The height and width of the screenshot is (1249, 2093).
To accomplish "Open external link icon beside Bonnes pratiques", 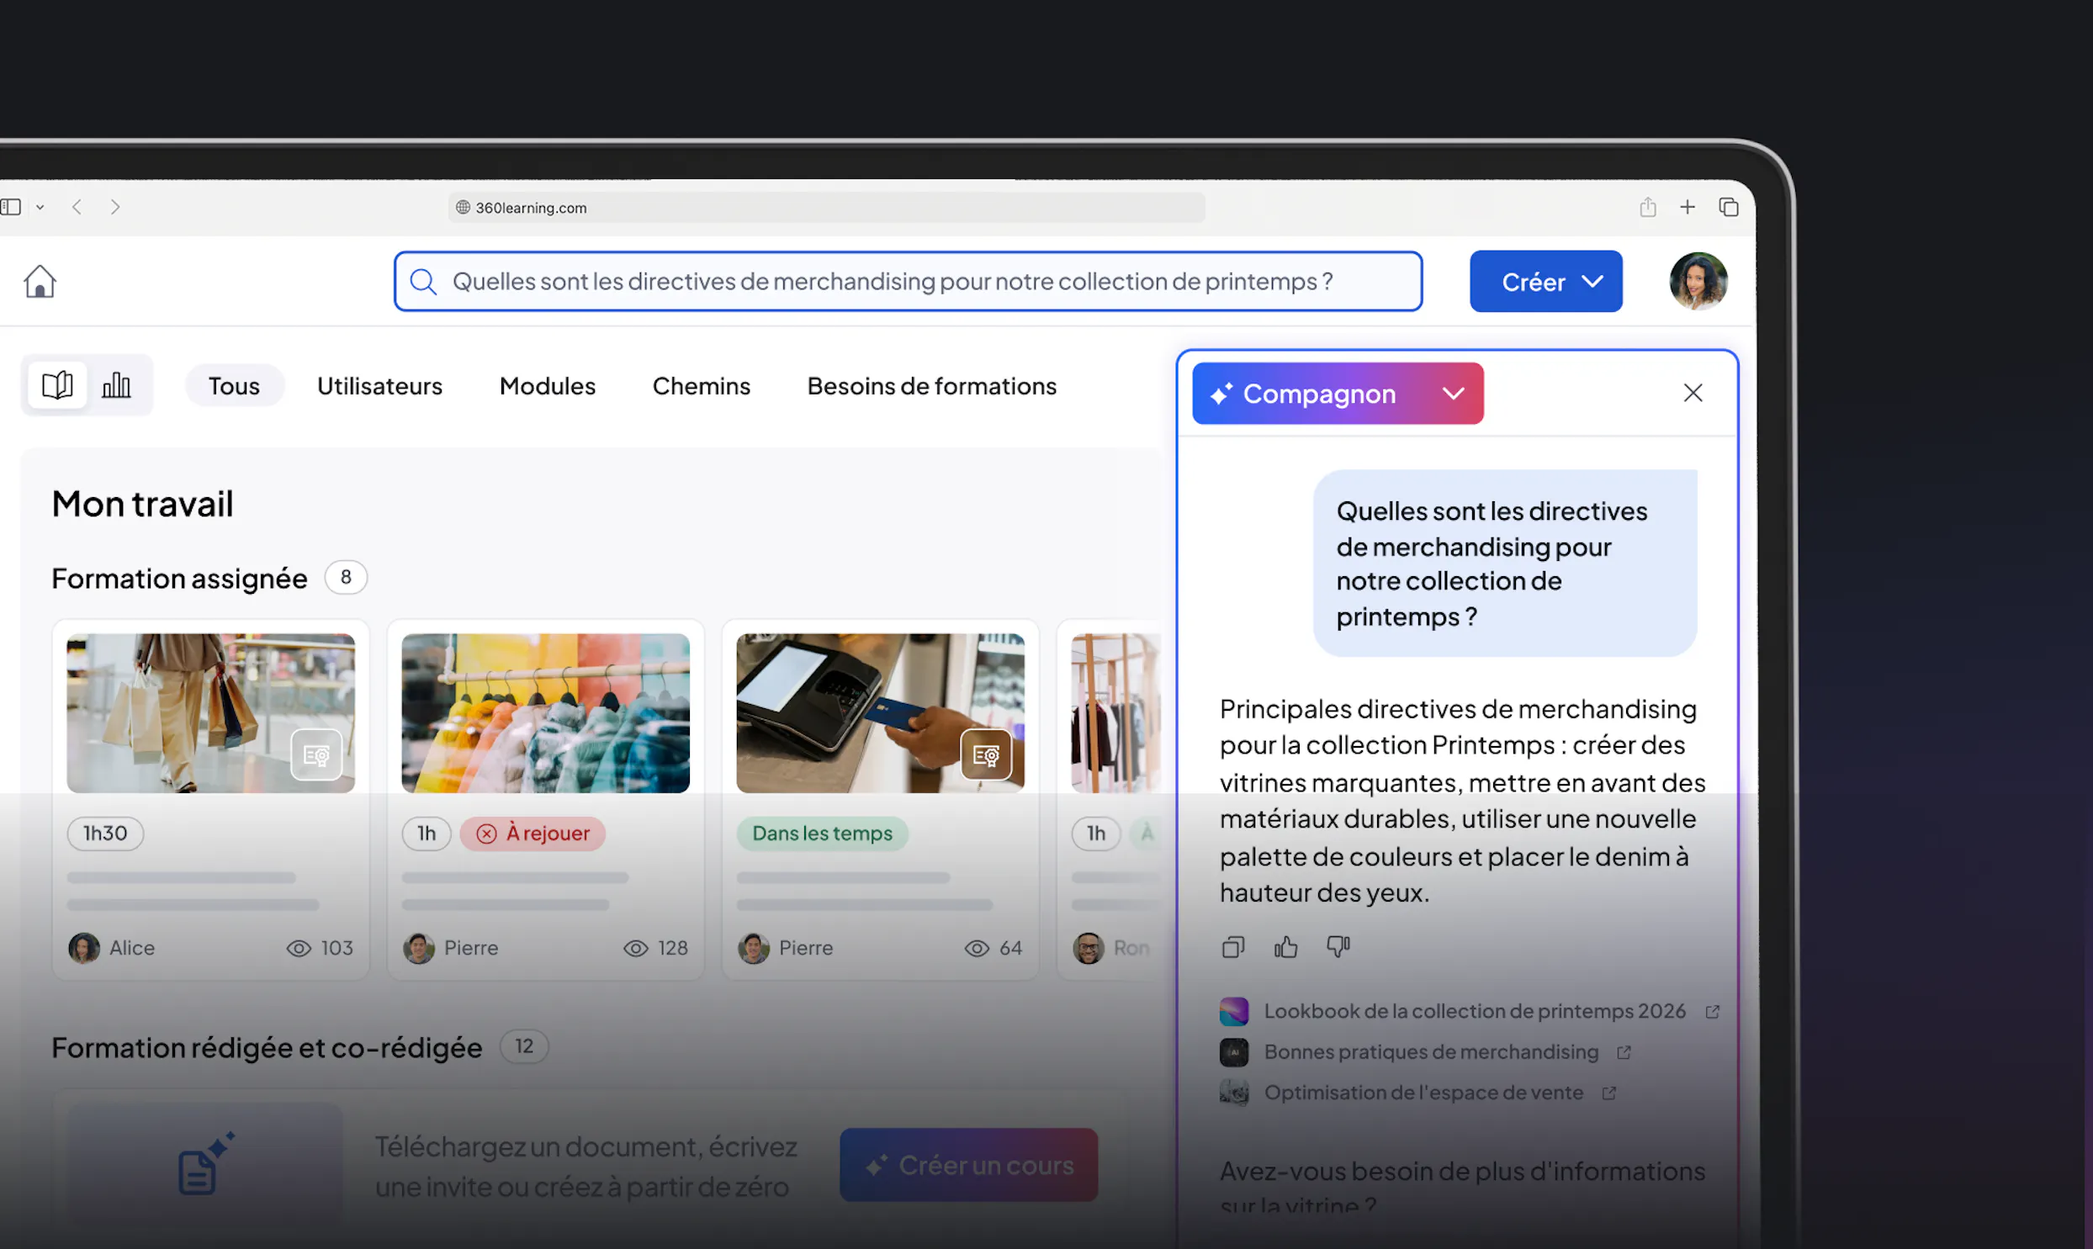I will click(1624, 1052).
